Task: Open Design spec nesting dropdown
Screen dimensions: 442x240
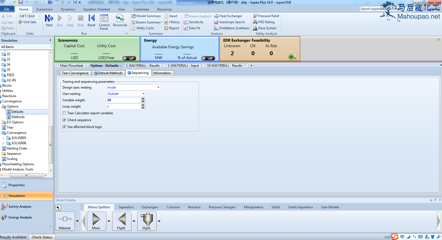Action: pos(158,87)
